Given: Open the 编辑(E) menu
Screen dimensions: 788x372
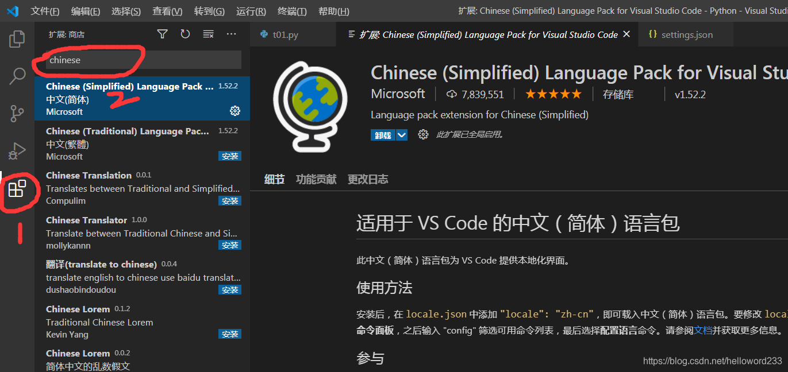Looking at the screenshot, I should point(86,11).
